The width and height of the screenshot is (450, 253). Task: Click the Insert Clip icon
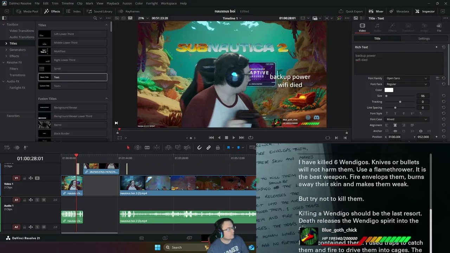point(168,148)
